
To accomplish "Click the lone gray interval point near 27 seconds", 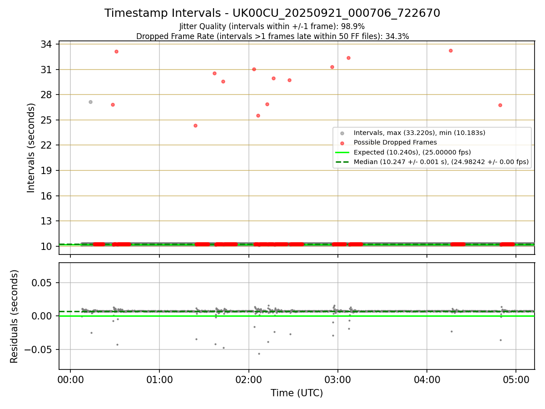I will coord(90,102).
